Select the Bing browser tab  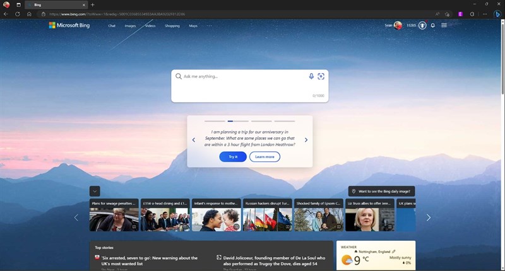pyautogui.click(x=56, y=5)
